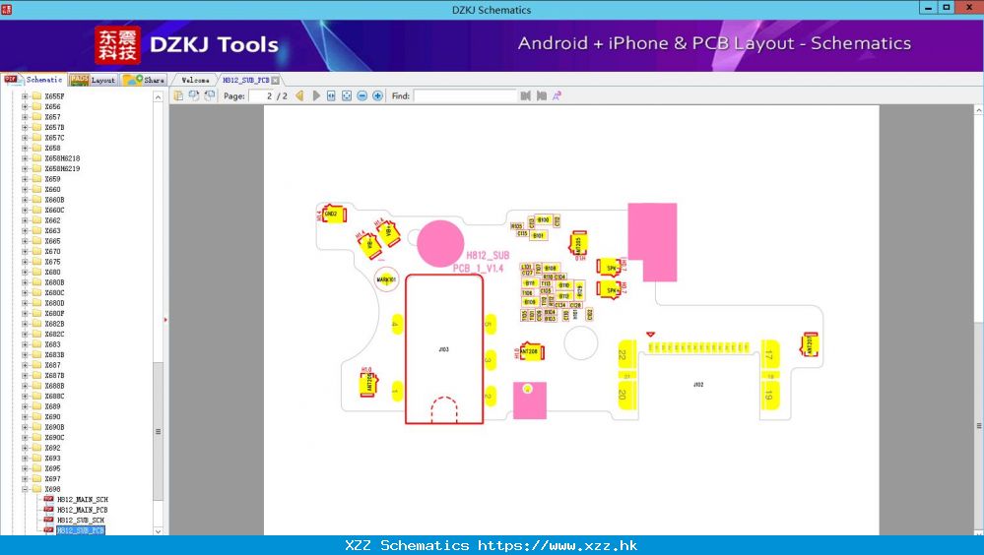
Task: Select the X688C folder row
Action: point(54,396)
